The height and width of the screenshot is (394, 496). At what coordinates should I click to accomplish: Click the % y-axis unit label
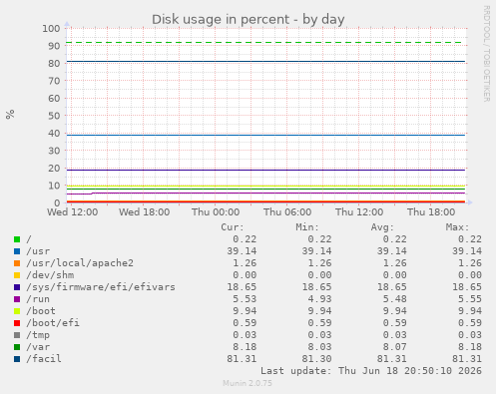coord(10,115)
